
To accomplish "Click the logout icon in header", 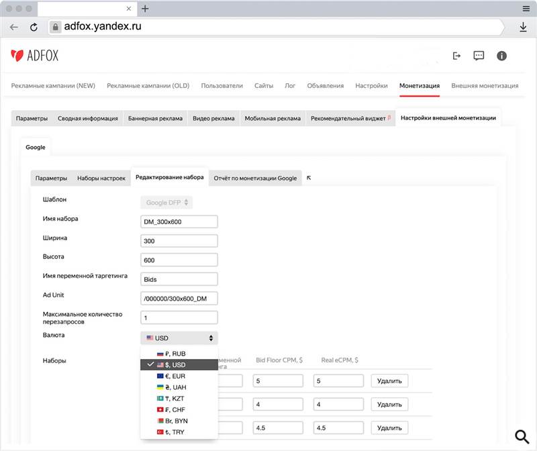I will point(457,56).
